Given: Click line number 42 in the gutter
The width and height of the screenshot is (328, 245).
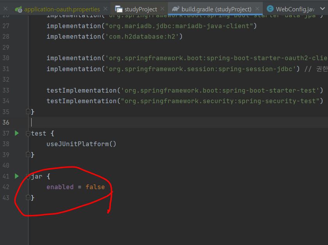Looking at the screenshot, I should tap(6, 187).
